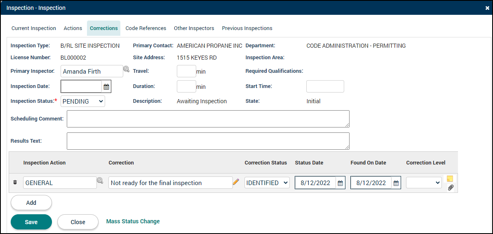
Task: View the Previous Inspections tab
Action: coord(247,28)
